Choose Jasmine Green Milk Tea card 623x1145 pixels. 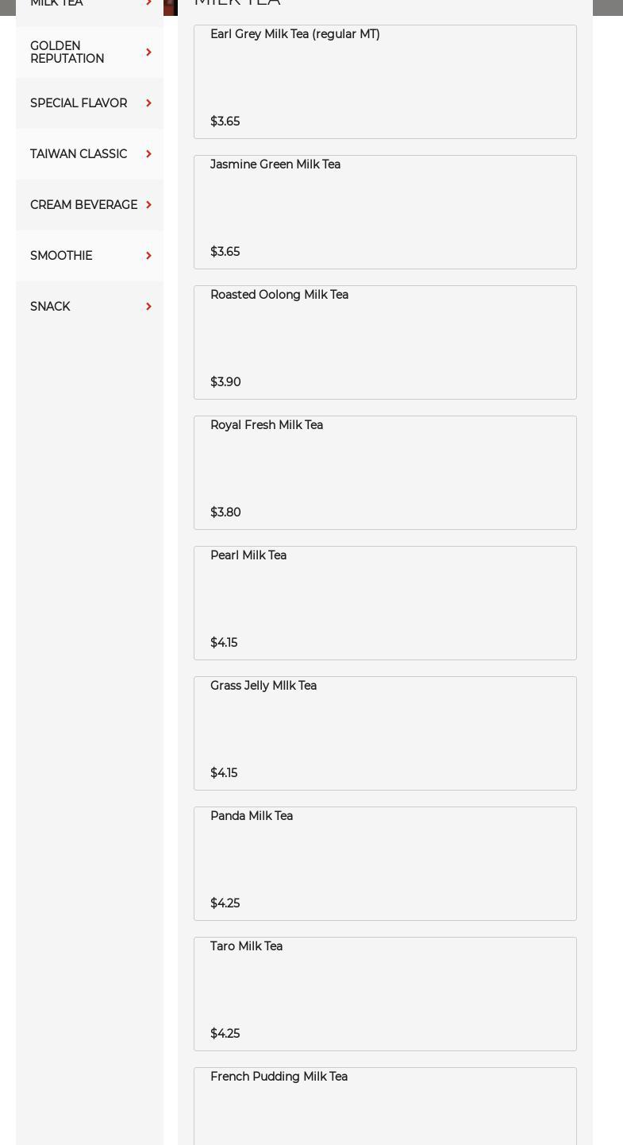(385, 212)
